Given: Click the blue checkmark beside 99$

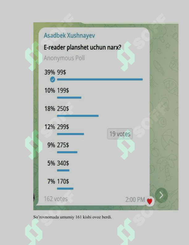Looking at the screenshot, I should pyautogui.click(x=52, y=80).
